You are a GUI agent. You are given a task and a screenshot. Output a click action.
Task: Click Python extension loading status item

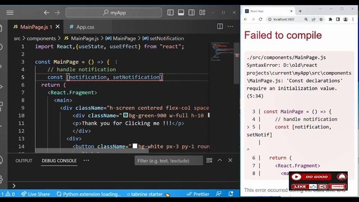(x=89, y=194)
